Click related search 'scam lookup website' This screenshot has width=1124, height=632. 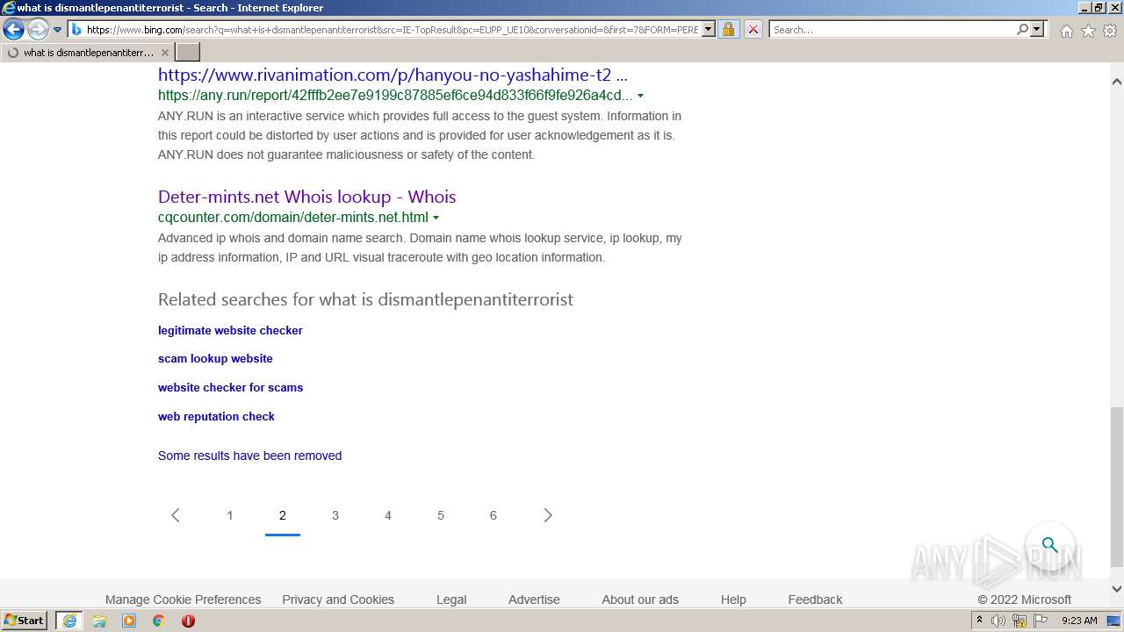click(215, 358)
